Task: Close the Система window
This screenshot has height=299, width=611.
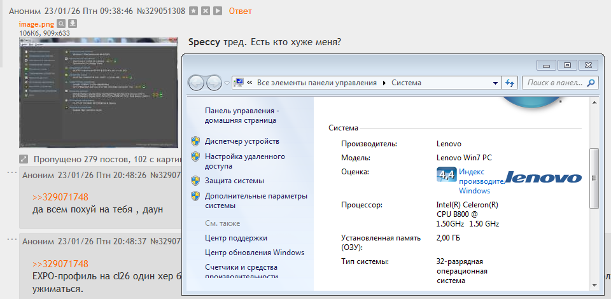Action: (x=588, y=66)
